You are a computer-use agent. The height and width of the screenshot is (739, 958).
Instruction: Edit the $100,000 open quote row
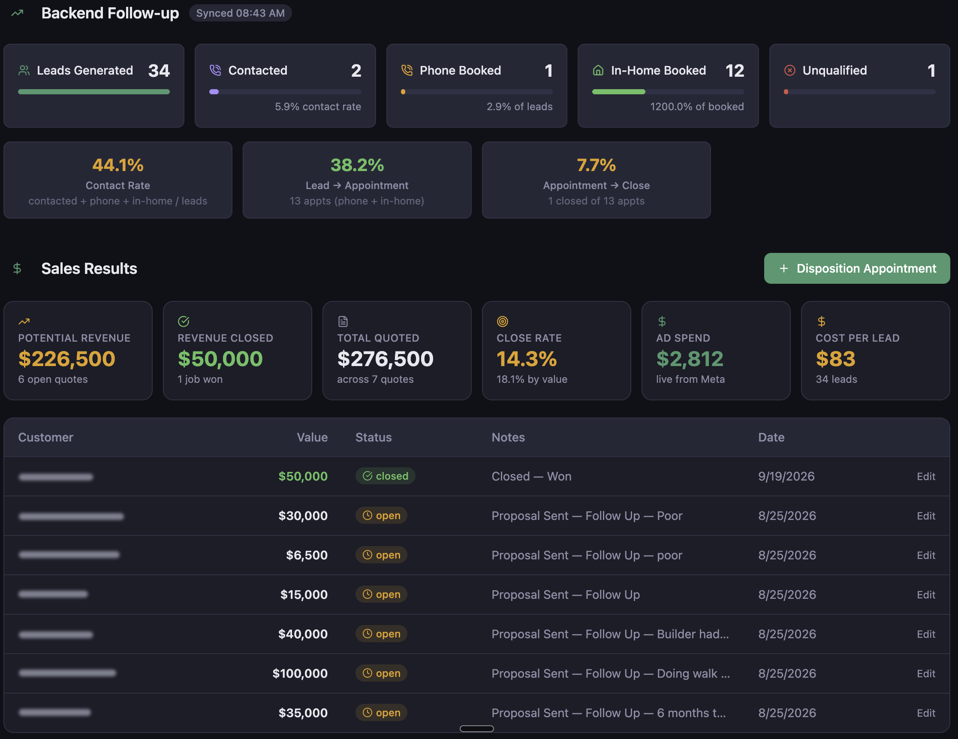point(925,674)
